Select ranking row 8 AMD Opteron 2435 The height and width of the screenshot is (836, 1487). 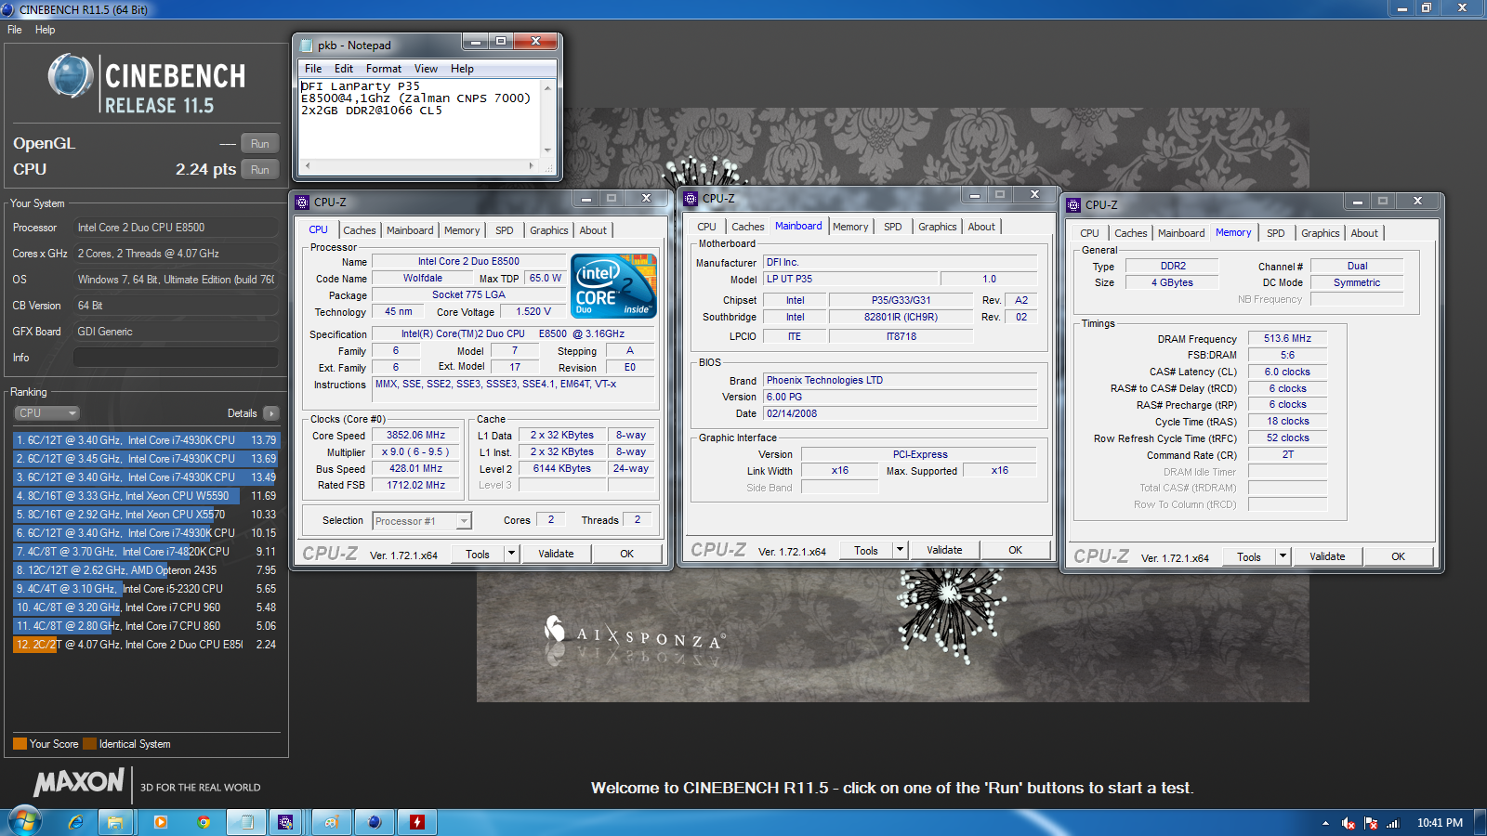coord(146,570)
